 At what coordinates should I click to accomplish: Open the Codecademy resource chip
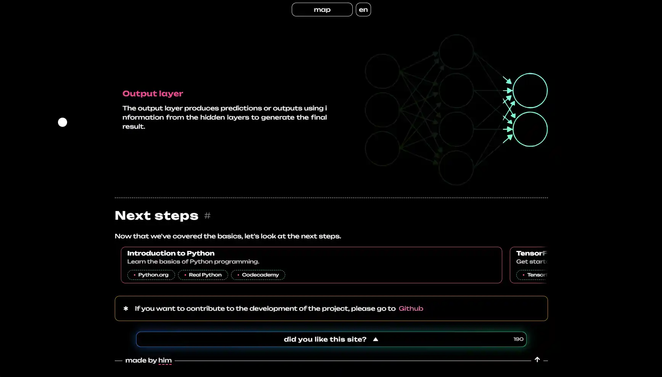point(258,275)
